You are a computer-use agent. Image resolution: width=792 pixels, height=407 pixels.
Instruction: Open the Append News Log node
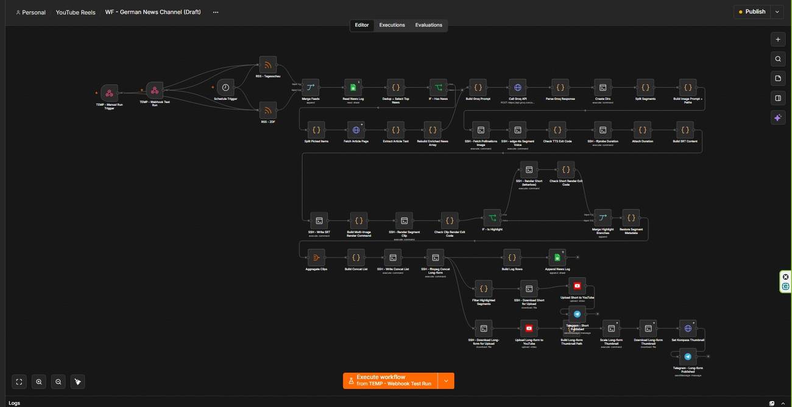tap(557, 257)
